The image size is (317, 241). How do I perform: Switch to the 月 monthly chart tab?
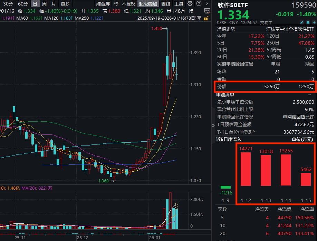54,3
